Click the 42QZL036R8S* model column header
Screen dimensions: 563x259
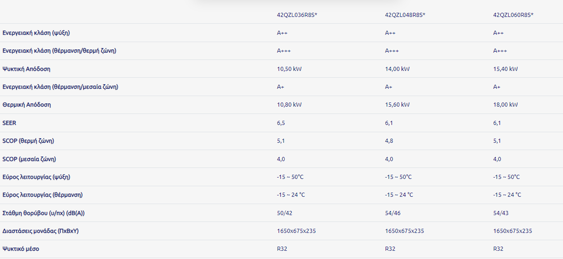pyautogui.click(x=297, y=15)
